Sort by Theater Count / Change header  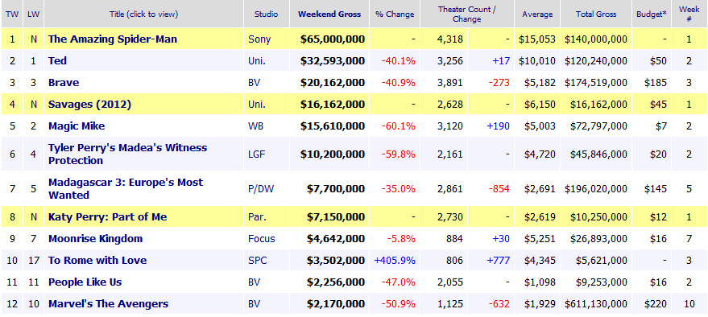click(x=467, y=14)
